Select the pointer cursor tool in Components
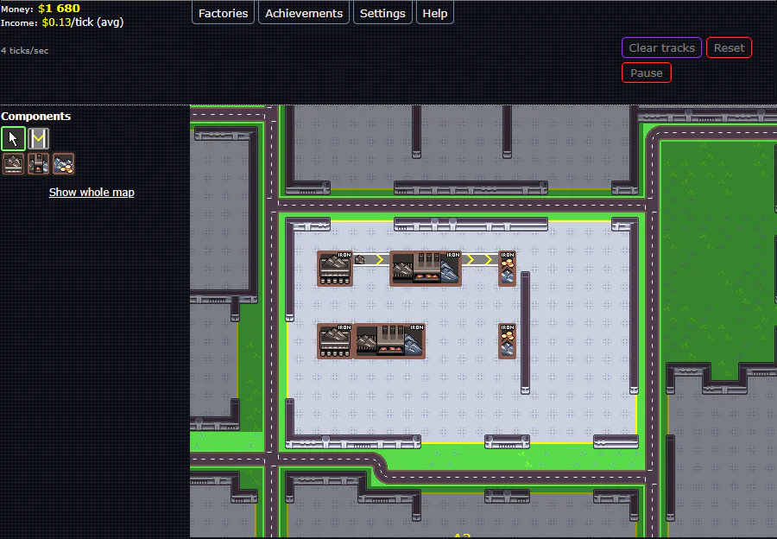The height and width of the screenshot is (539, 777). pyautogui.click(x=13, y=139)
